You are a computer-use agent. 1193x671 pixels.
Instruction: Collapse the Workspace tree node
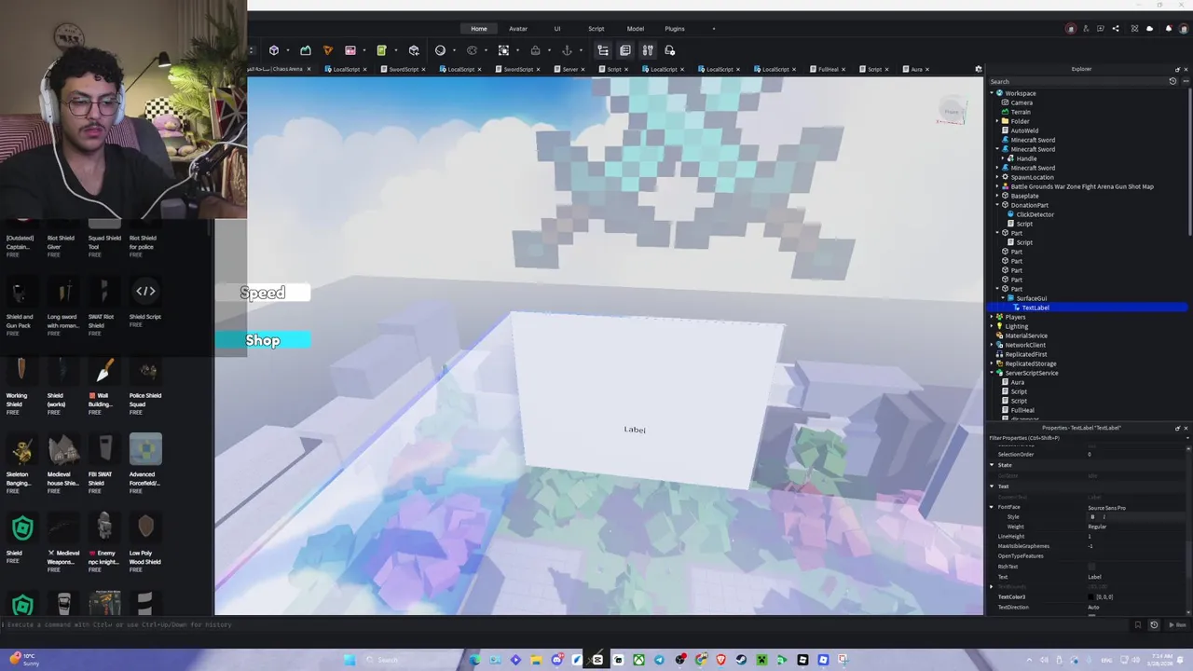[993, 93]
